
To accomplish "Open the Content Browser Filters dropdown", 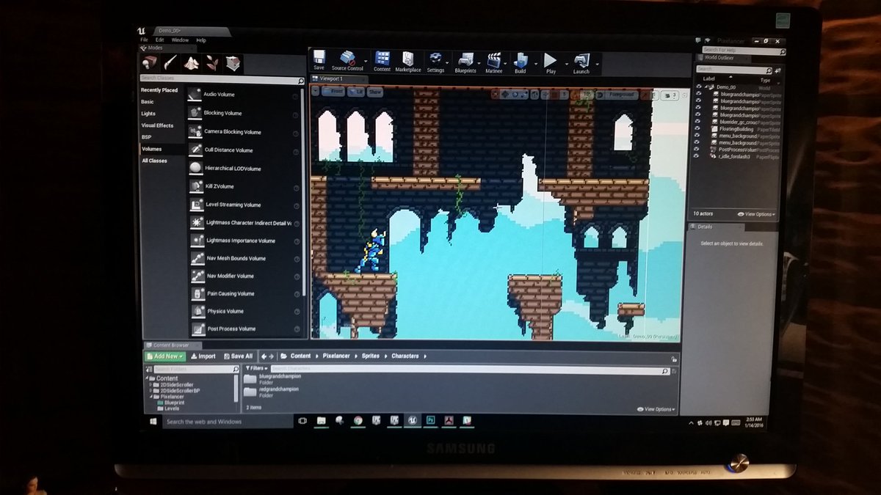I will 256,368.
